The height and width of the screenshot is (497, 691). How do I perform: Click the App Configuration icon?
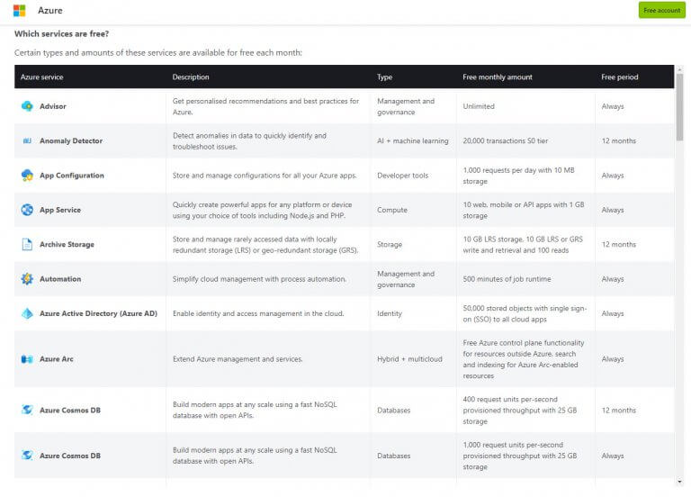tap(27, 176)
